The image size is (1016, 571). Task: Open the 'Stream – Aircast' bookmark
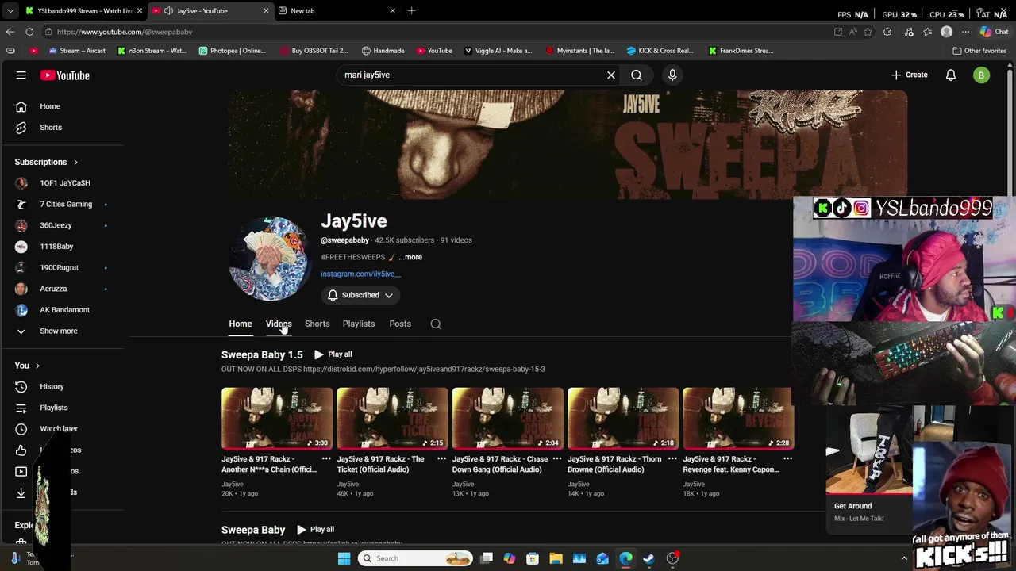tap(77, 51)
